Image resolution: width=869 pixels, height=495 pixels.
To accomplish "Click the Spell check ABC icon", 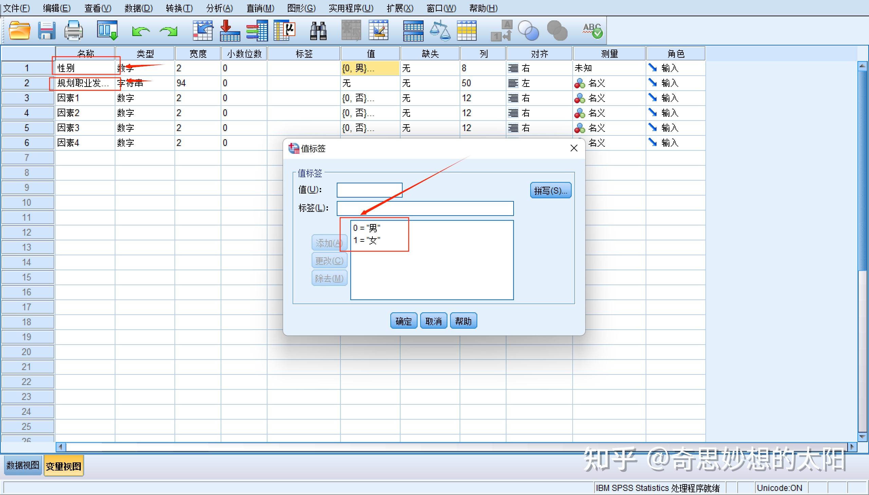I will (x=592, y=31).
